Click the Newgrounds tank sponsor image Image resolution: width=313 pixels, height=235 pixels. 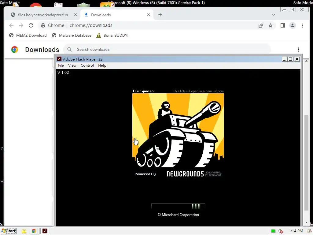[x=178, y=130]
